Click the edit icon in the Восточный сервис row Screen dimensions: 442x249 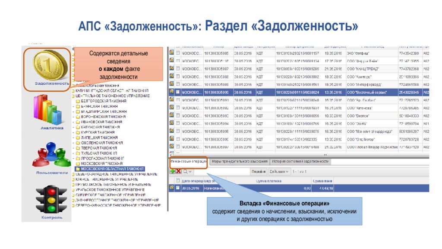[171, 92]
